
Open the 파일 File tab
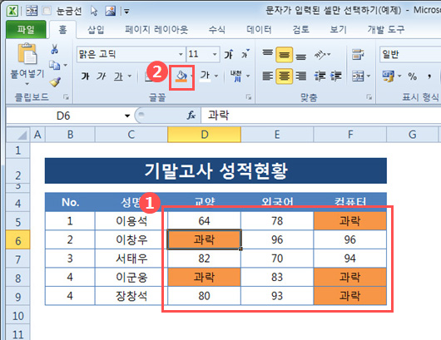(x=26, y=29)
